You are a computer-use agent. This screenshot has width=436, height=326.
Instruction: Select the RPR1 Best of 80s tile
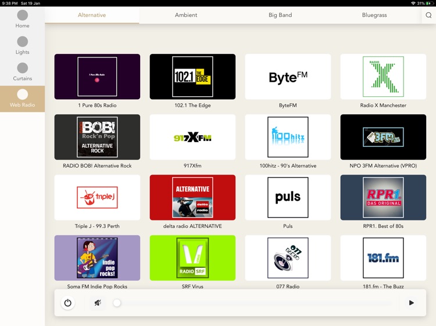(383, 197)
